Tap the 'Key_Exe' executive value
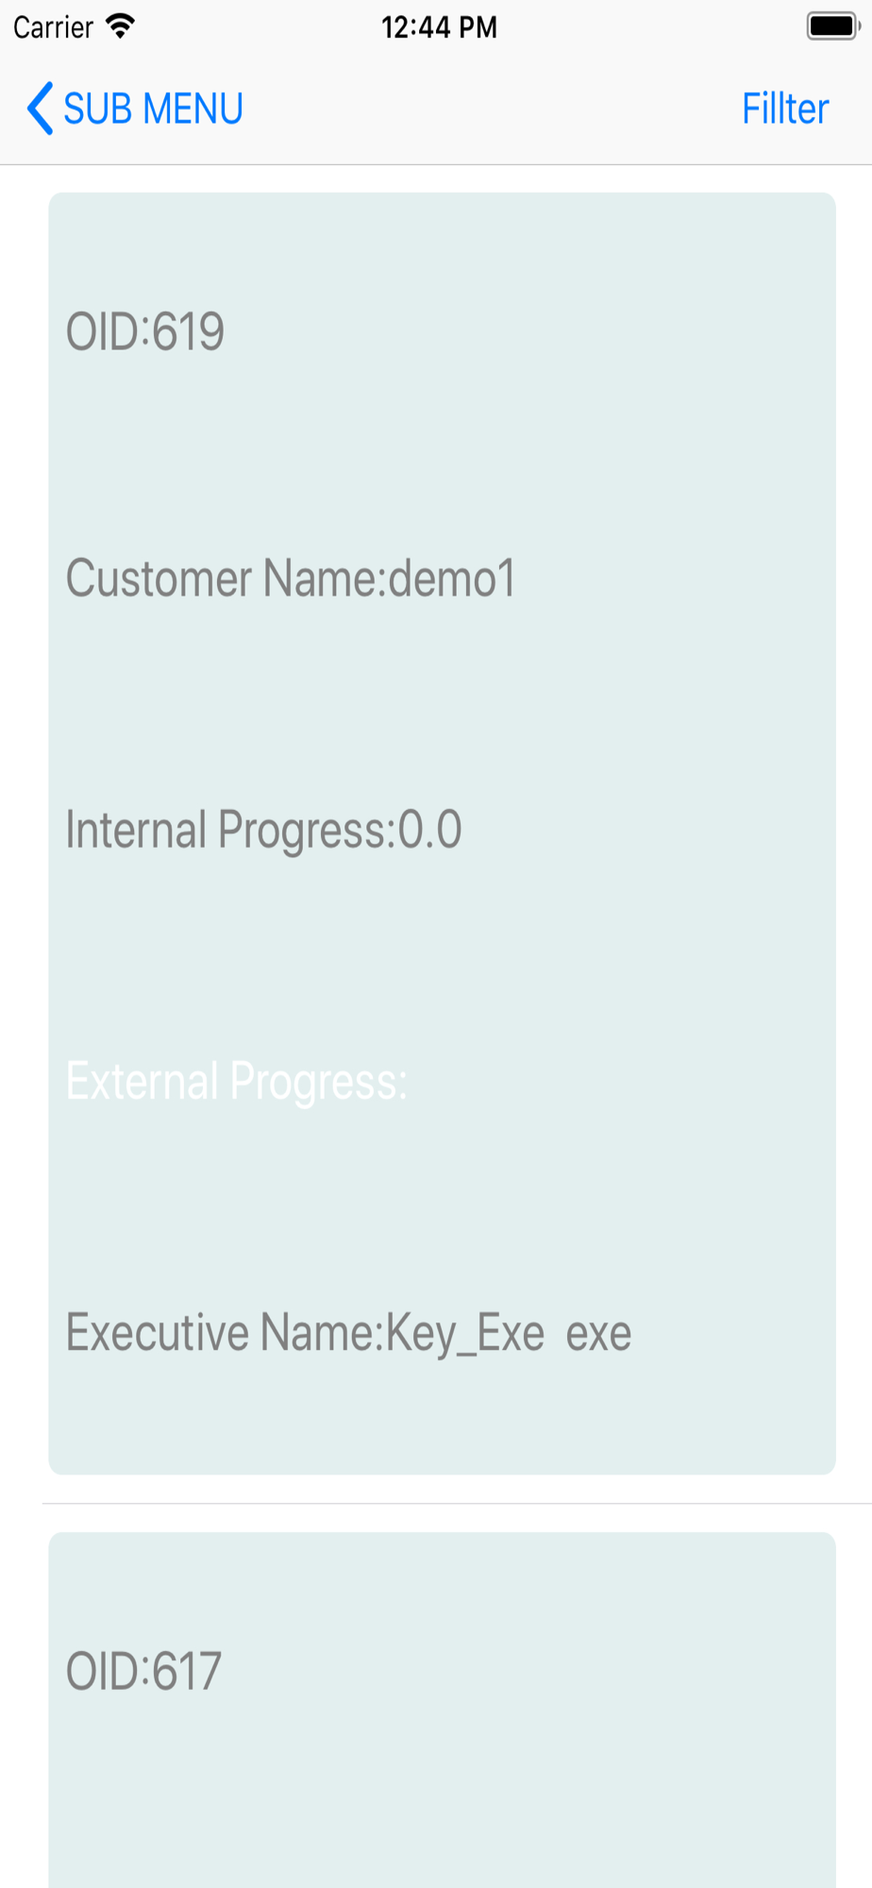This screenshot has height=1888, width=872. [465, 1333]
